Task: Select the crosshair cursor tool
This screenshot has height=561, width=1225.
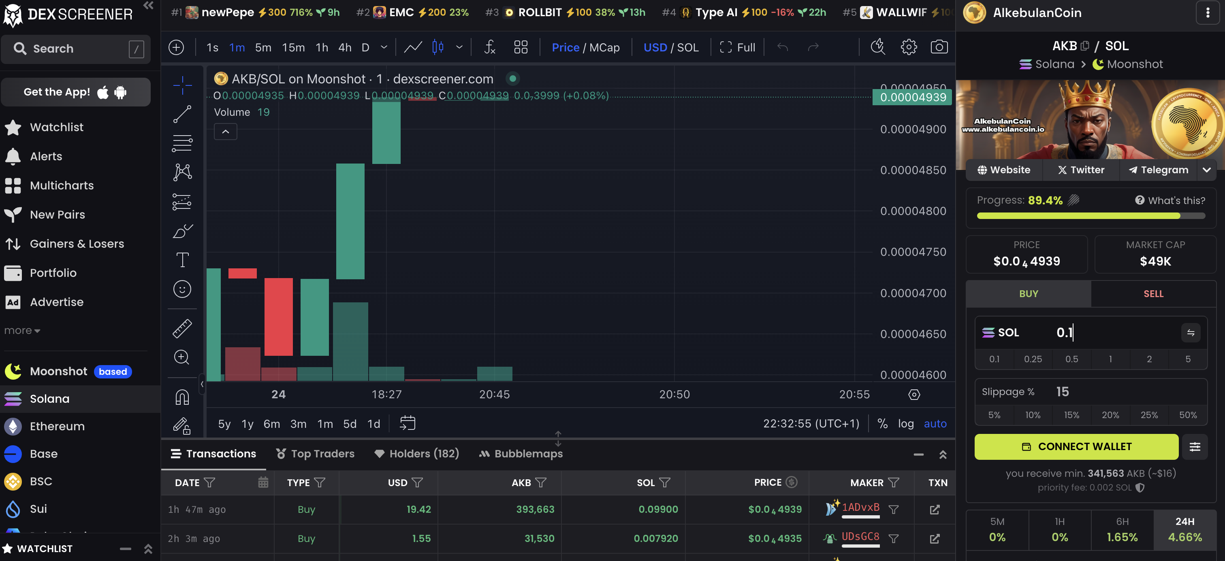Action: pyautogui.click(x=182, y=85)
